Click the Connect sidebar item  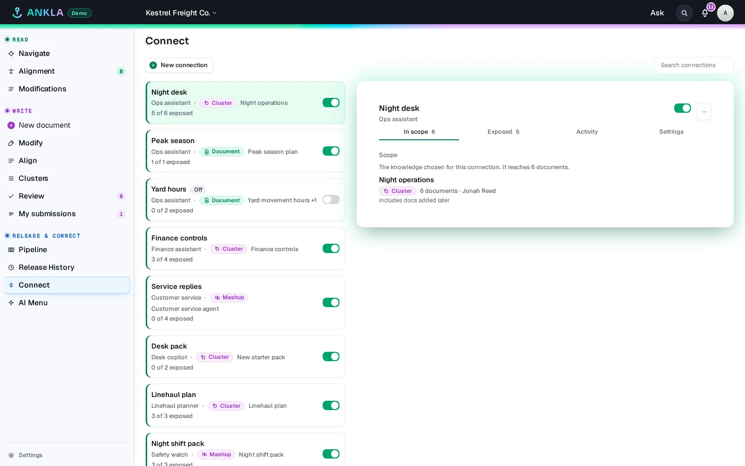pyautogui.click(x=67, y=285)
